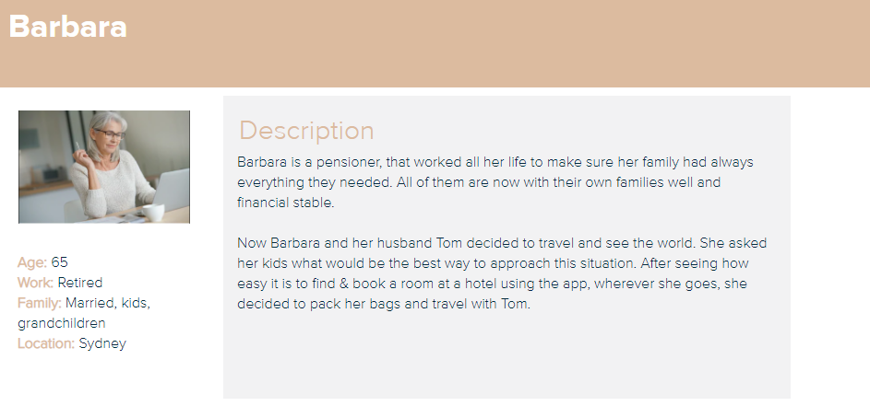Select the Sydney location value
The width and height of the screenshot is (870, 406).
point(102,343)
